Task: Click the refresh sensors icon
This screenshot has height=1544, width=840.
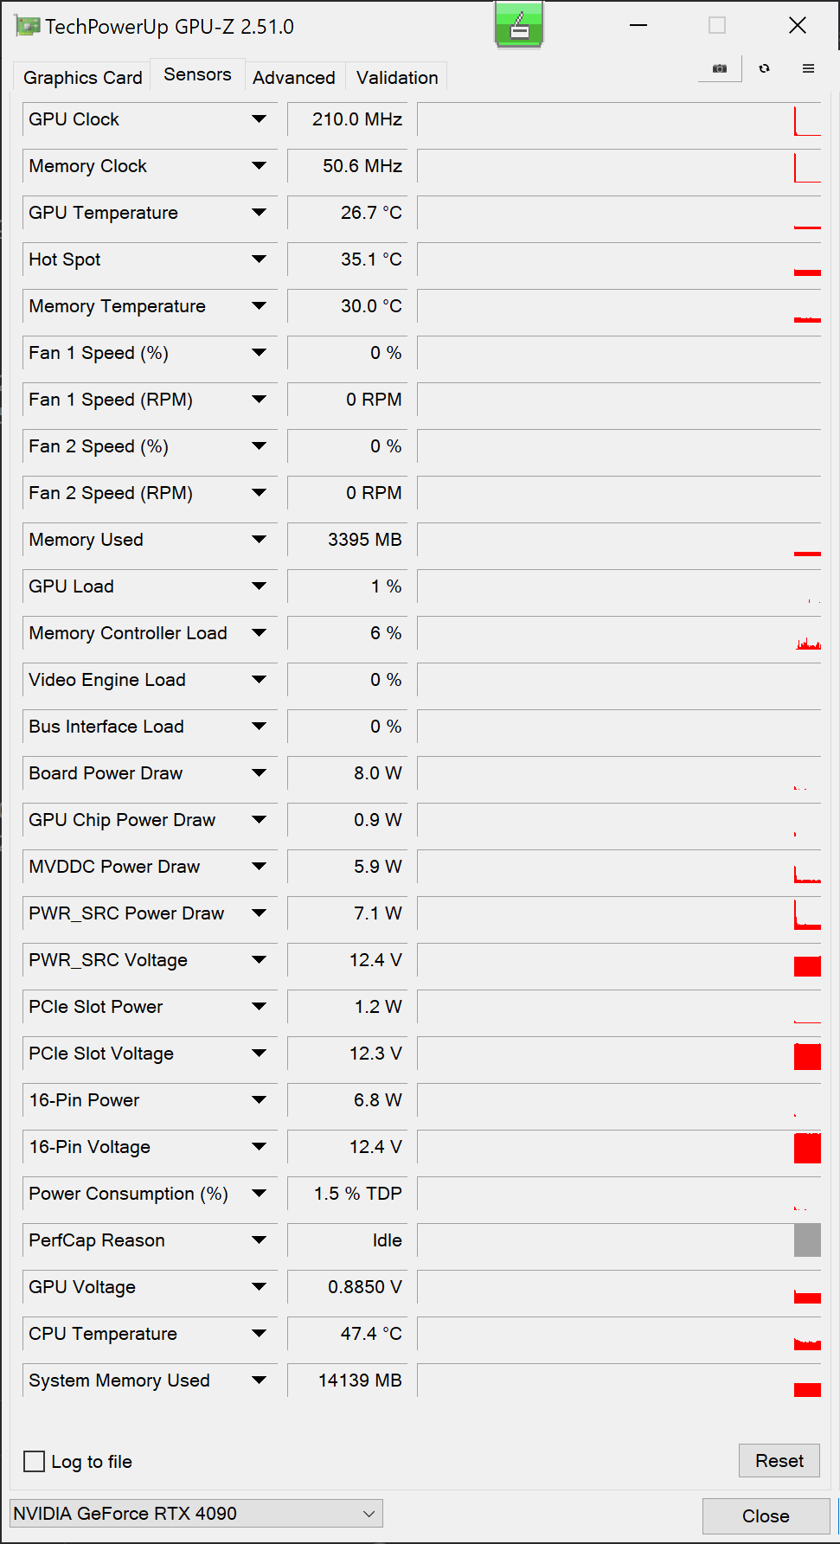Action: point(764,68)
